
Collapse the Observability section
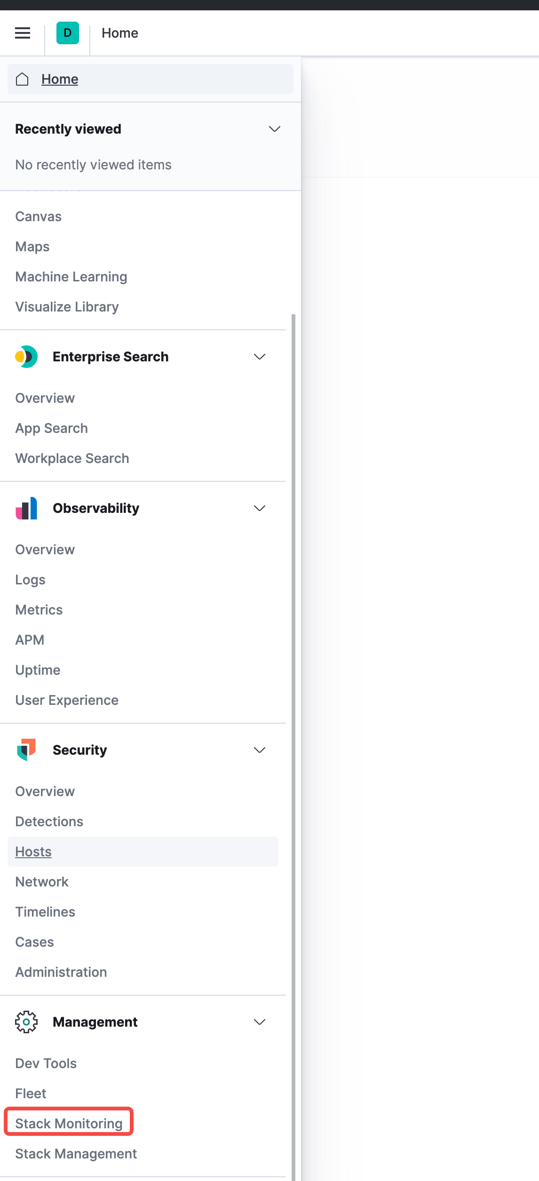coord(260,508)
